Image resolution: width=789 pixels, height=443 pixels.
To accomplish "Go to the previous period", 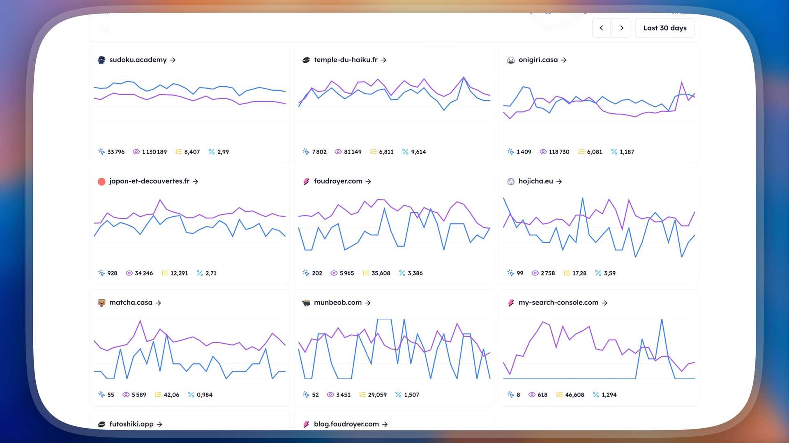I will [601, 28].
